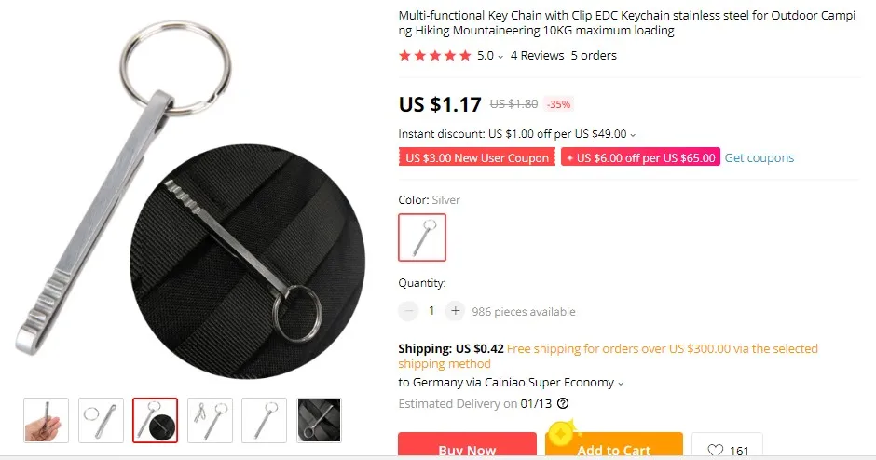
Task: Click the US $6.00 off per $65.00 coupon
Action: [x=640, y=157]
